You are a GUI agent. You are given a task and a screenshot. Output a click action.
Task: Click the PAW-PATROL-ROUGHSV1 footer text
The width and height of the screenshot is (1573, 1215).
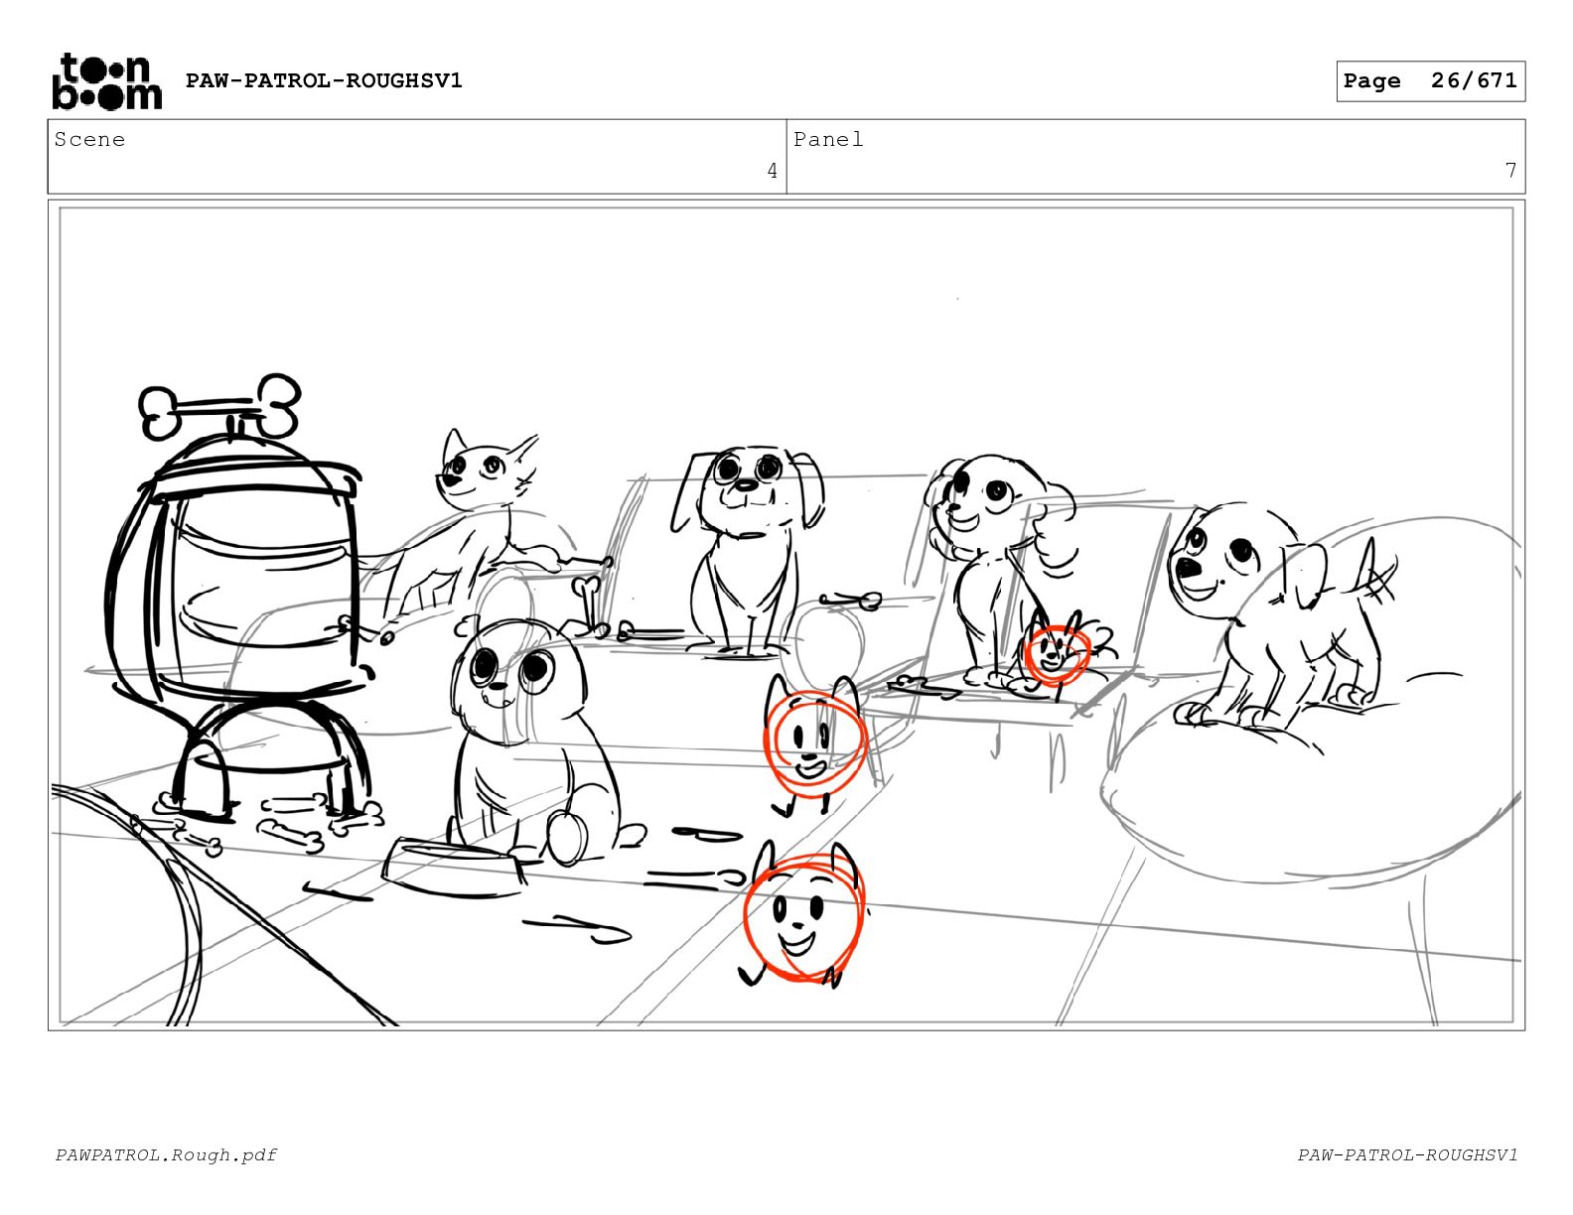coord(1407,1154)
